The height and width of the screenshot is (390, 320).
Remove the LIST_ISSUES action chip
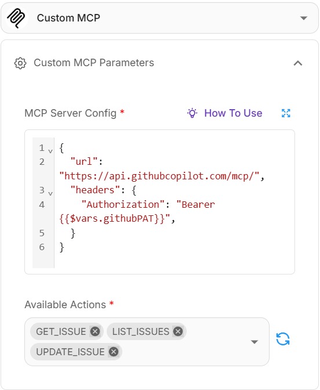click(x=178, y=331)
